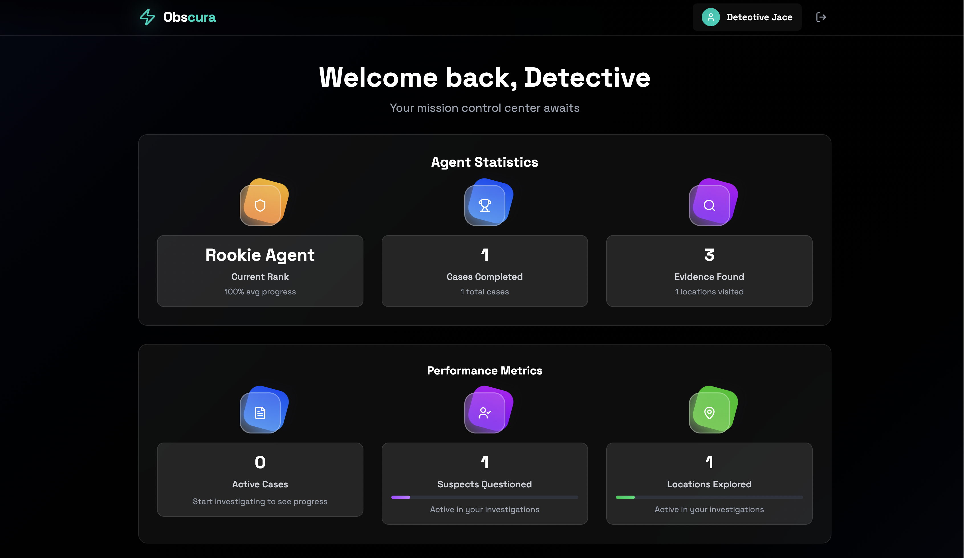Viewport: 964px width, 558px height.
Task: Open the Evidence Found stat card
Action: (709, 271)
